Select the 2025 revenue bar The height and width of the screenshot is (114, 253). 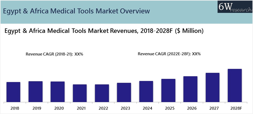(x=168, y=90)
